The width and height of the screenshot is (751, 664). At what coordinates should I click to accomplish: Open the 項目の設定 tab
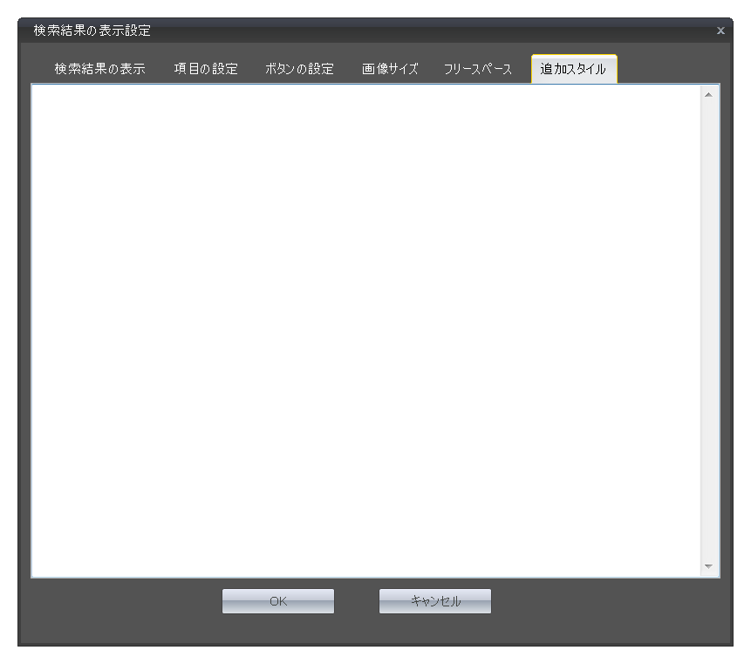pyautogui.click(x=206, y=69)
